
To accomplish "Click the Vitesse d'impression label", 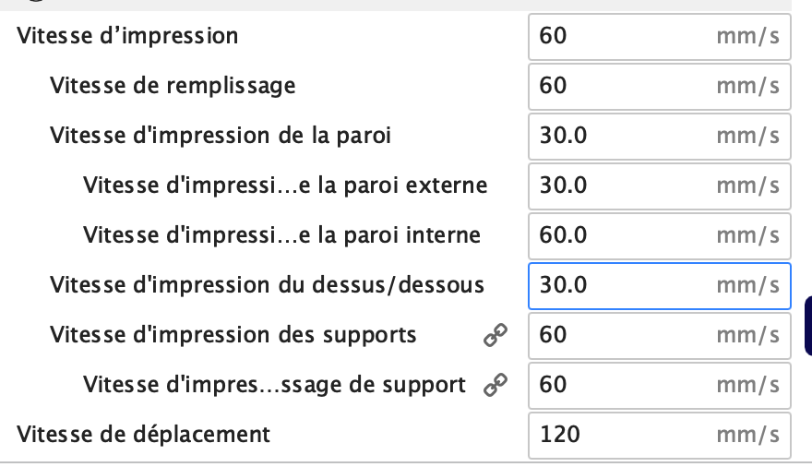I will pyautogui.click(x=127, y=36).
